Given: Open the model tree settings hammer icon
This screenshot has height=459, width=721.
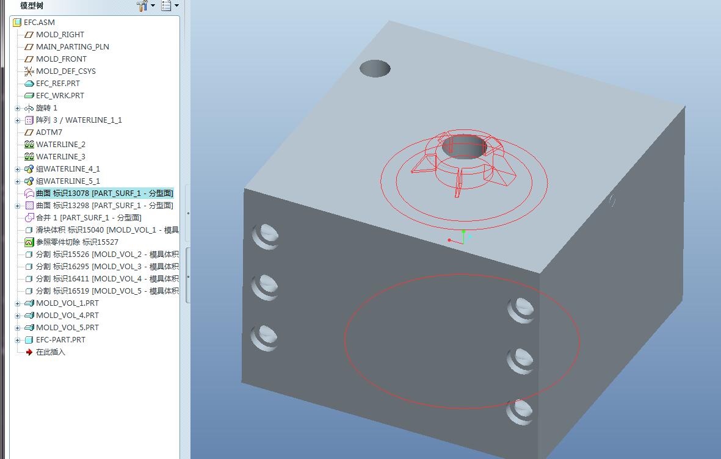Looking at the screenshot, I should 142,5.
